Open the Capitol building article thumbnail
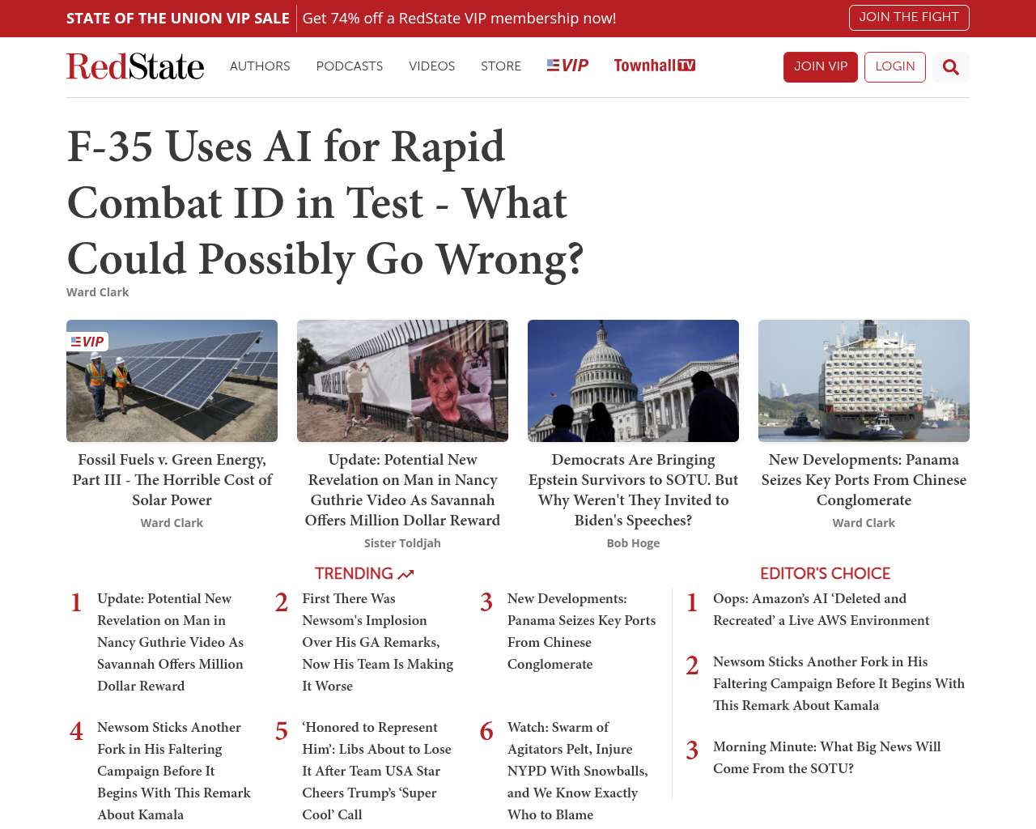 633,380
